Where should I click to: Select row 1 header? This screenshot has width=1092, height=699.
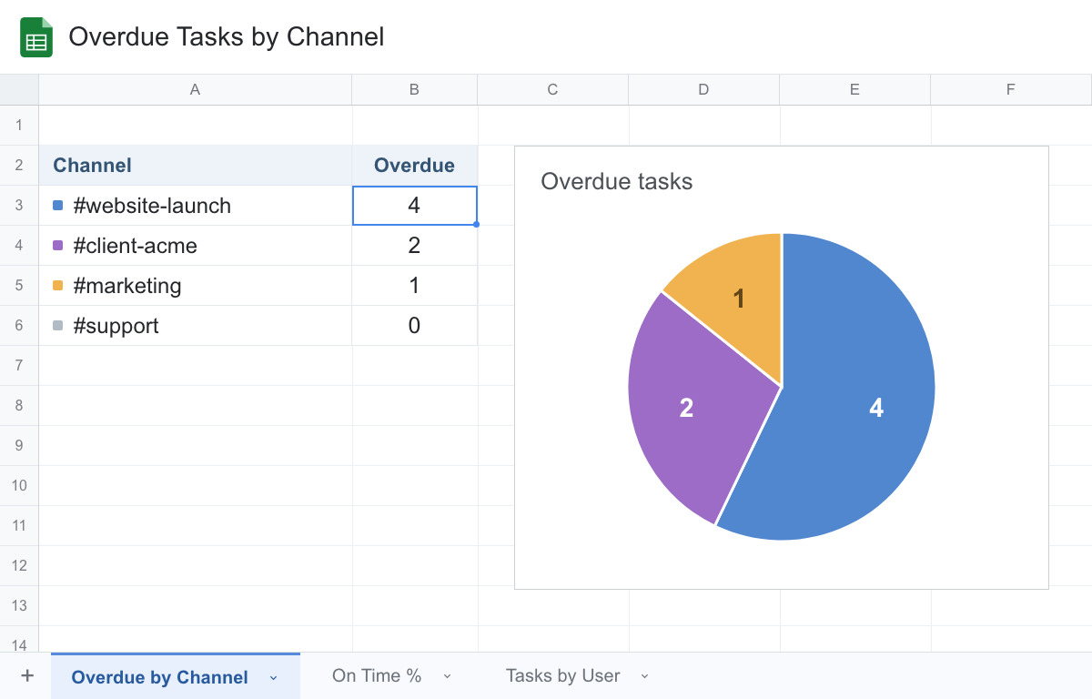[19, 126]
